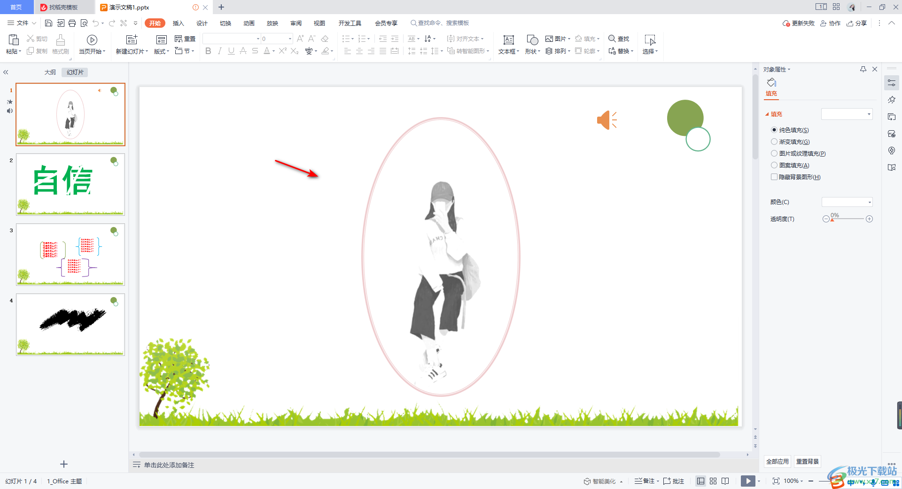The height and width of the screenshot is (489, 902).
Task: Increase transparency with the plus button
Action: 870,219
